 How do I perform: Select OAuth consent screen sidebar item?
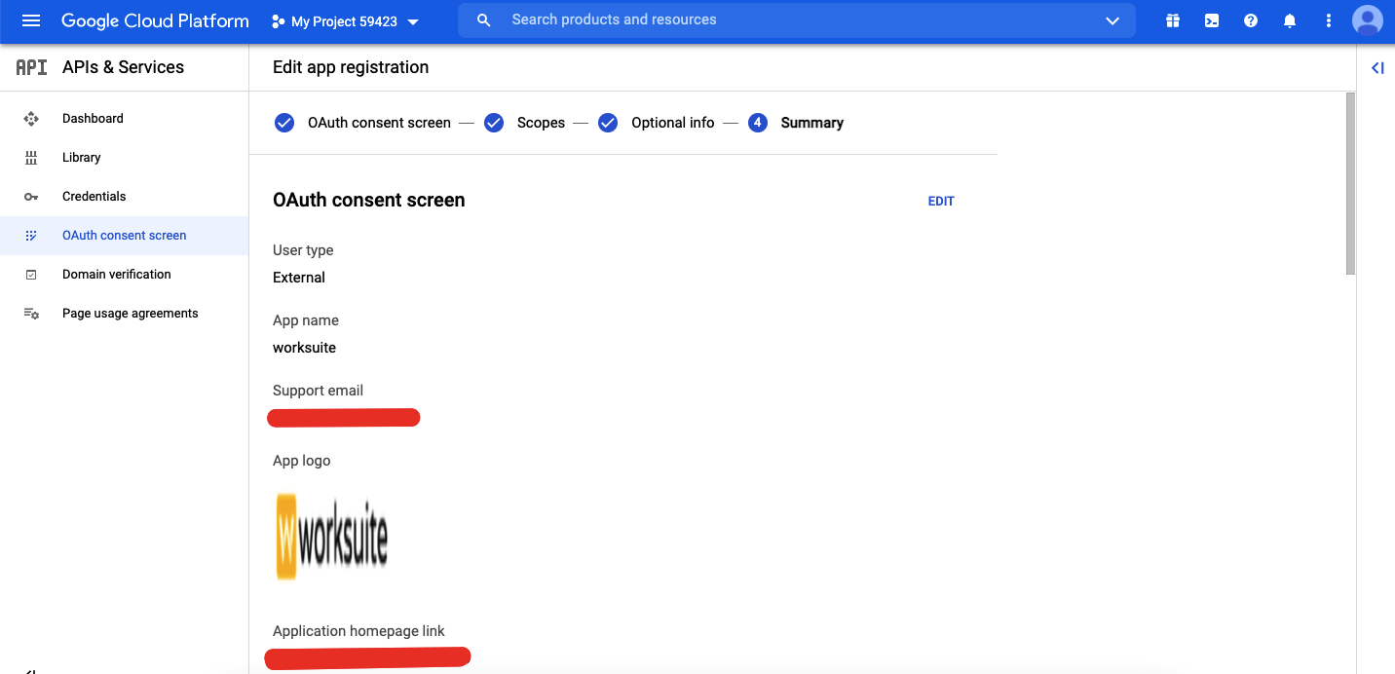tap(124, 236)
